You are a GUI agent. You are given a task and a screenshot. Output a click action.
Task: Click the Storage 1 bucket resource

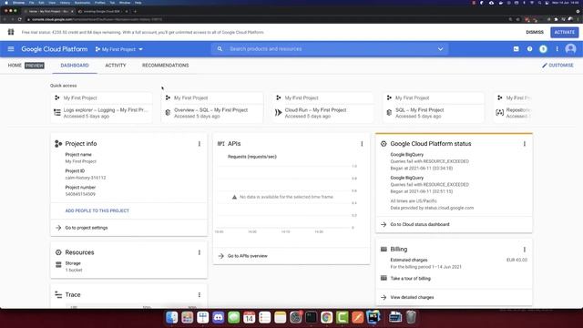pos(73,267)
